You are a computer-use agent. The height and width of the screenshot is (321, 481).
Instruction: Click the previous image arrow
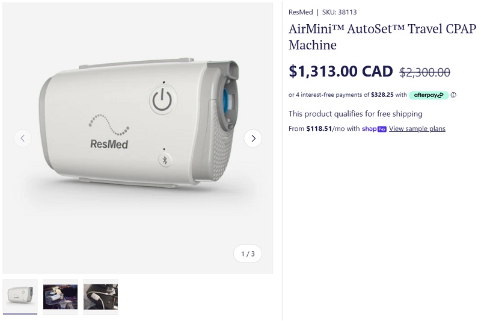click(22, 139)
